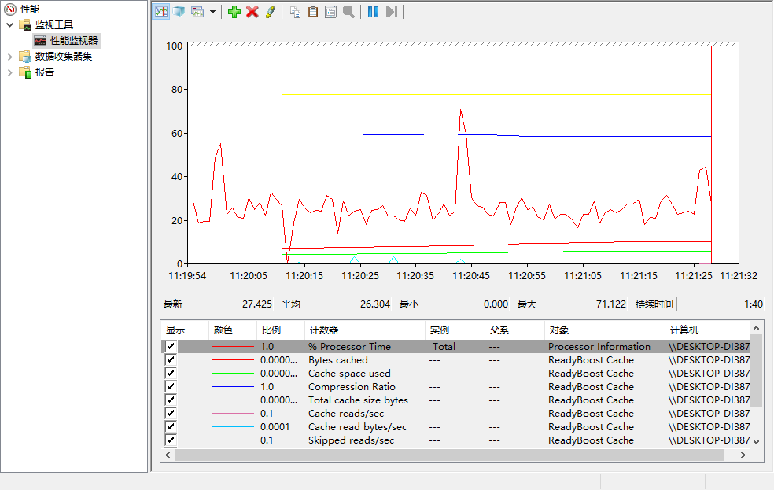
Task: Click yellow color line of Total cache size
Action: (x=233, y=400)
